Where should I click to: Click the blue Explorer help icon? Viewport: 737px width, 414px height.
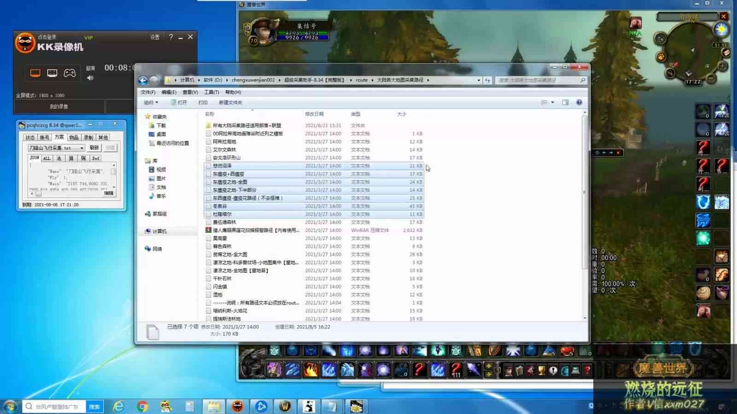pyautogui.click(x=579, y=102)
